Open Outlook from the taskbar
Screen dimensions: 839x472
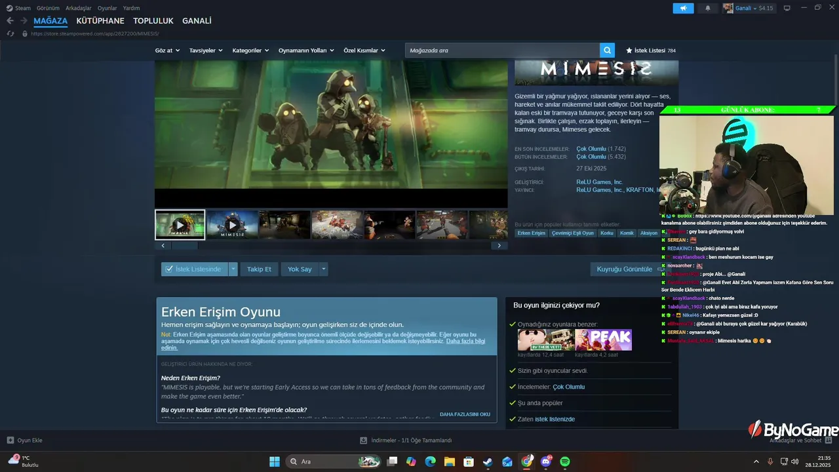pos(507,462)
